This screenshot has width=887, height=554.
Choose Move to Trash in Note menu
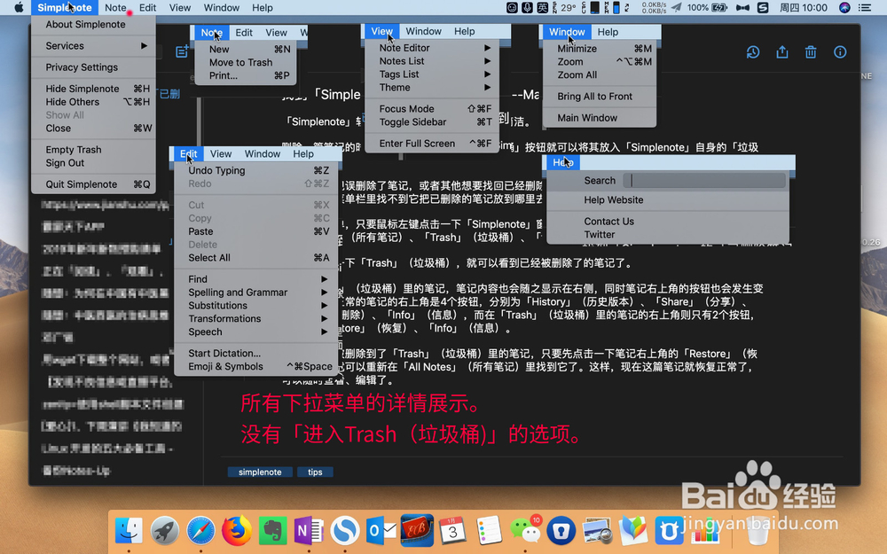(x=245, y=62)
